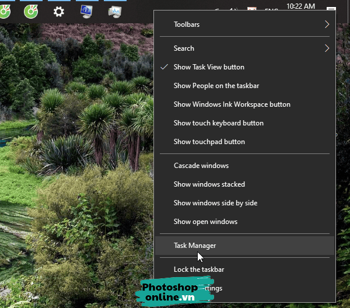This screenshot has width=350, height=308.
Task: Click the red icon in system tray
Action: coord(252,10)
